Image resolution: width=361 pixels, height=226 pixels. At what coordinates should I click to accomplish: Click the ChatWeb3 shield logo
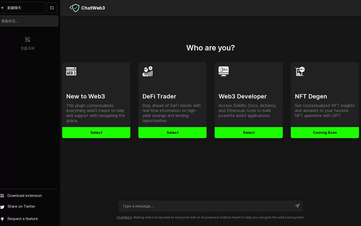click(75, 8)
